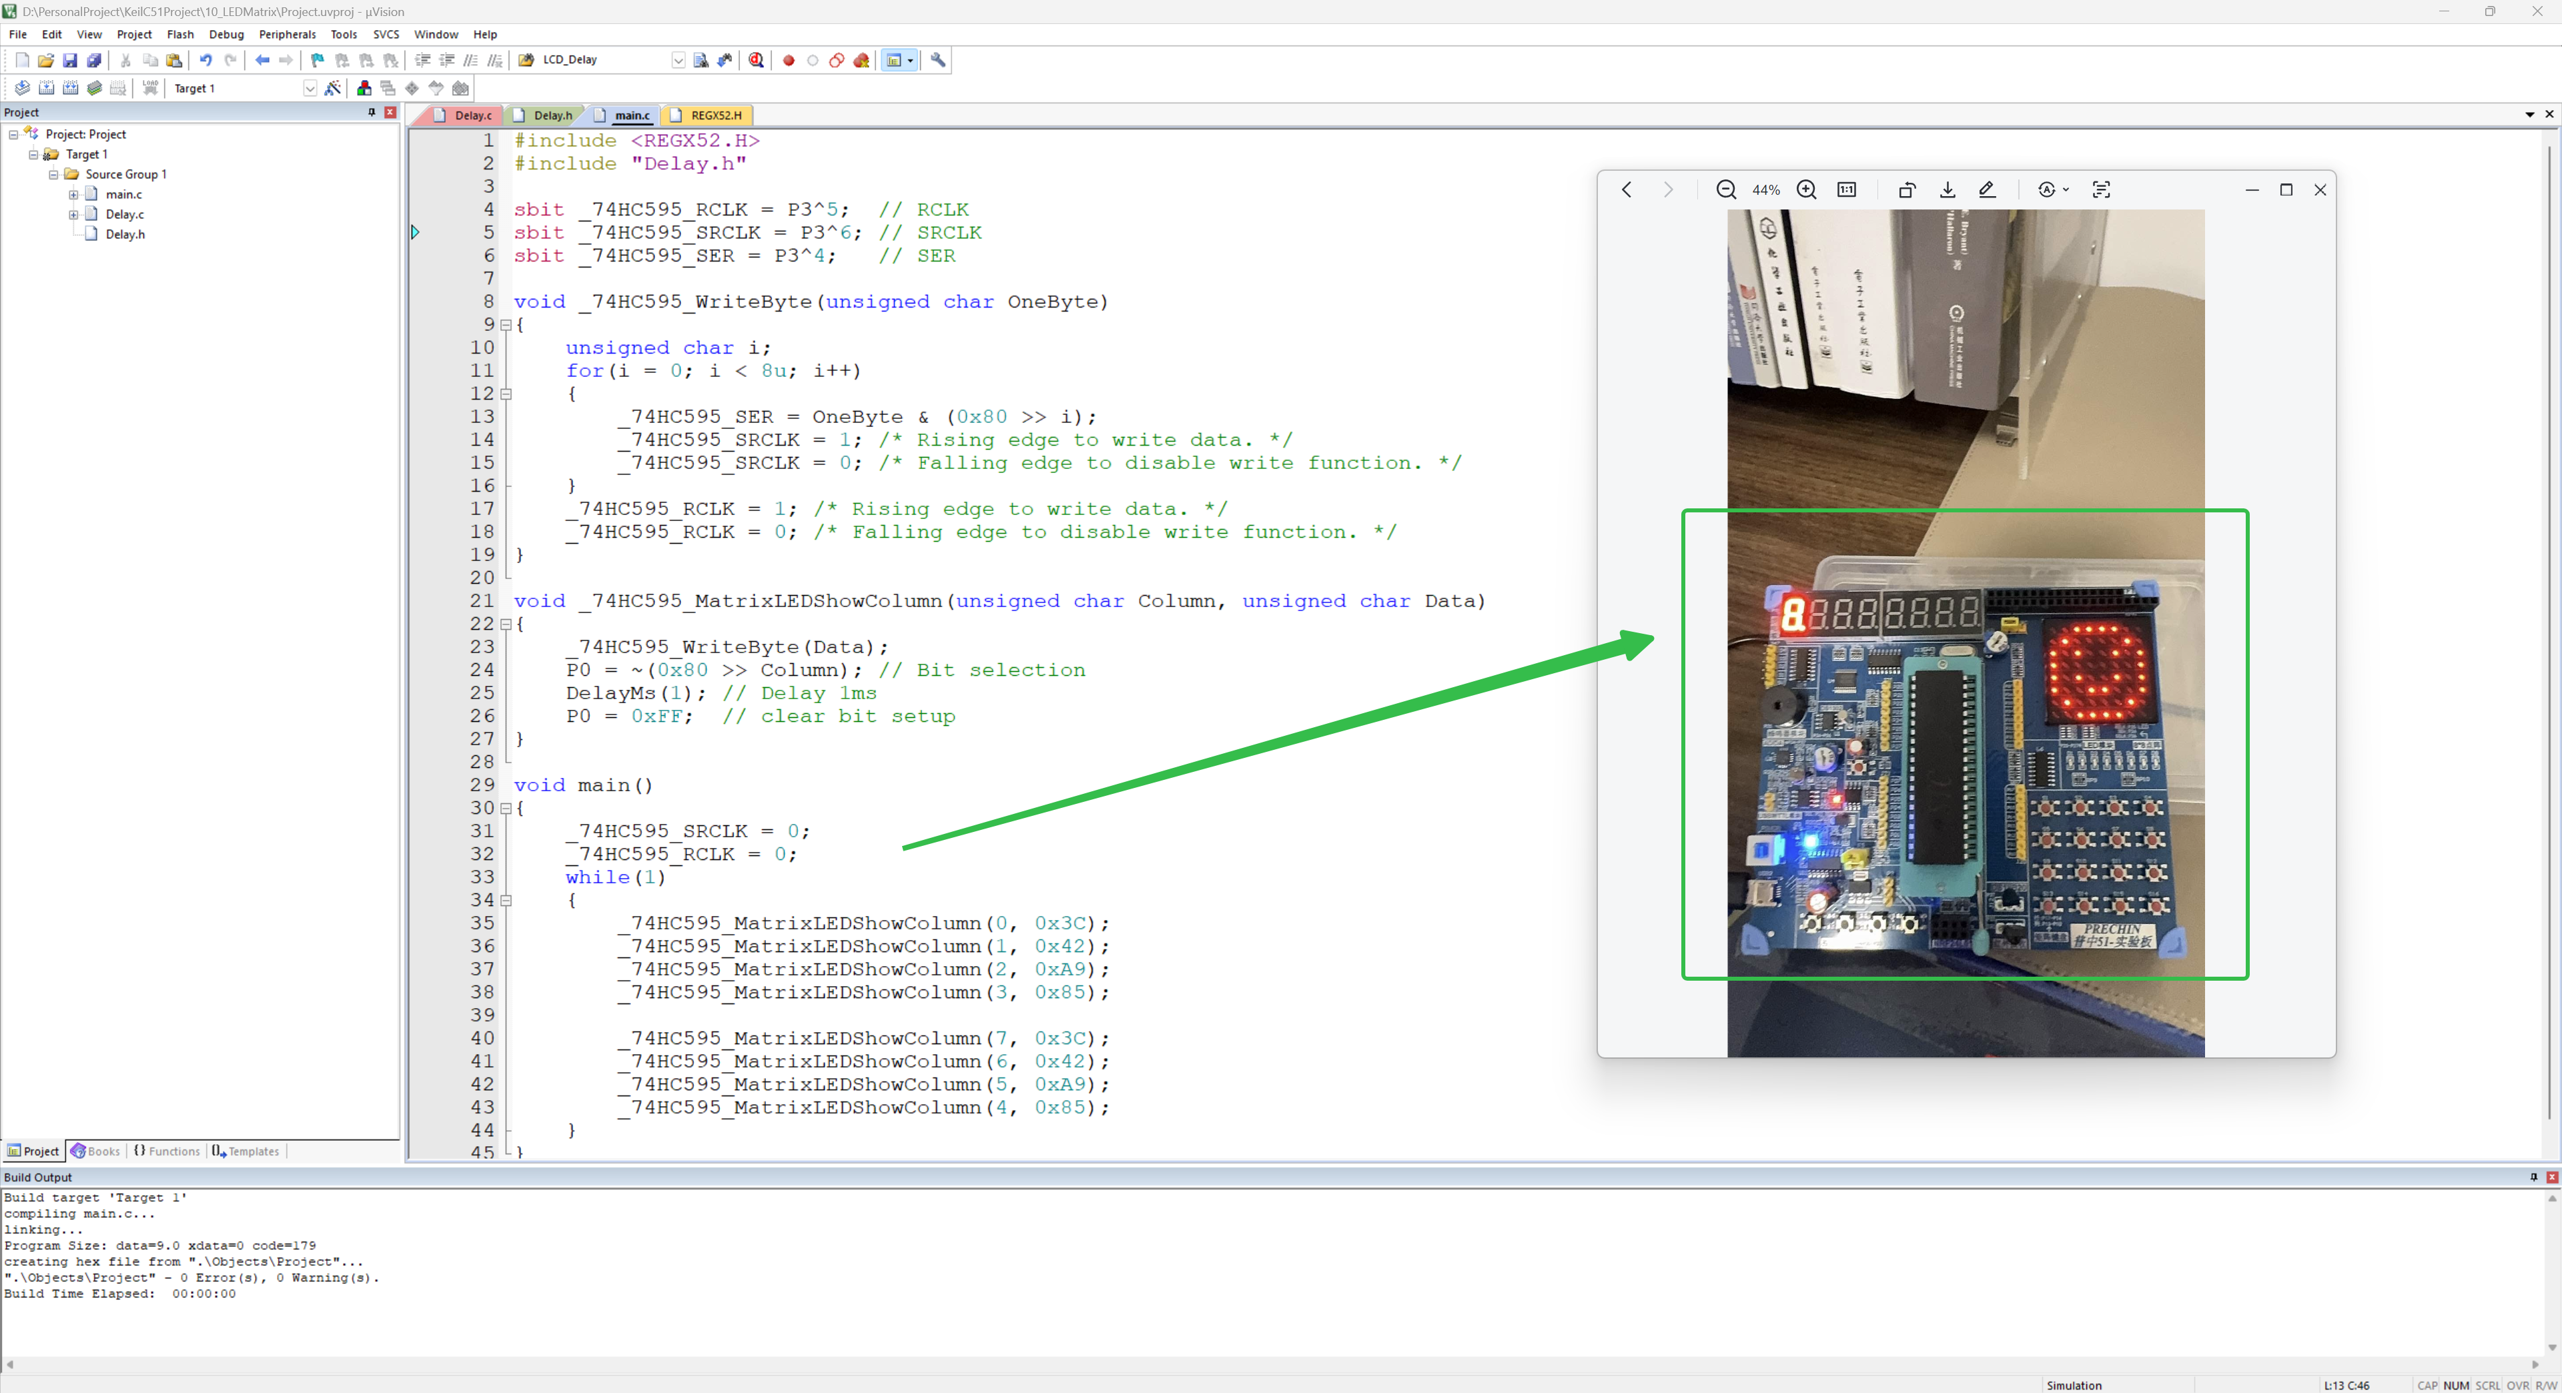Screen dimensions: 2562x1393
Task: Save the current file
Action: [x=69, y=61]
